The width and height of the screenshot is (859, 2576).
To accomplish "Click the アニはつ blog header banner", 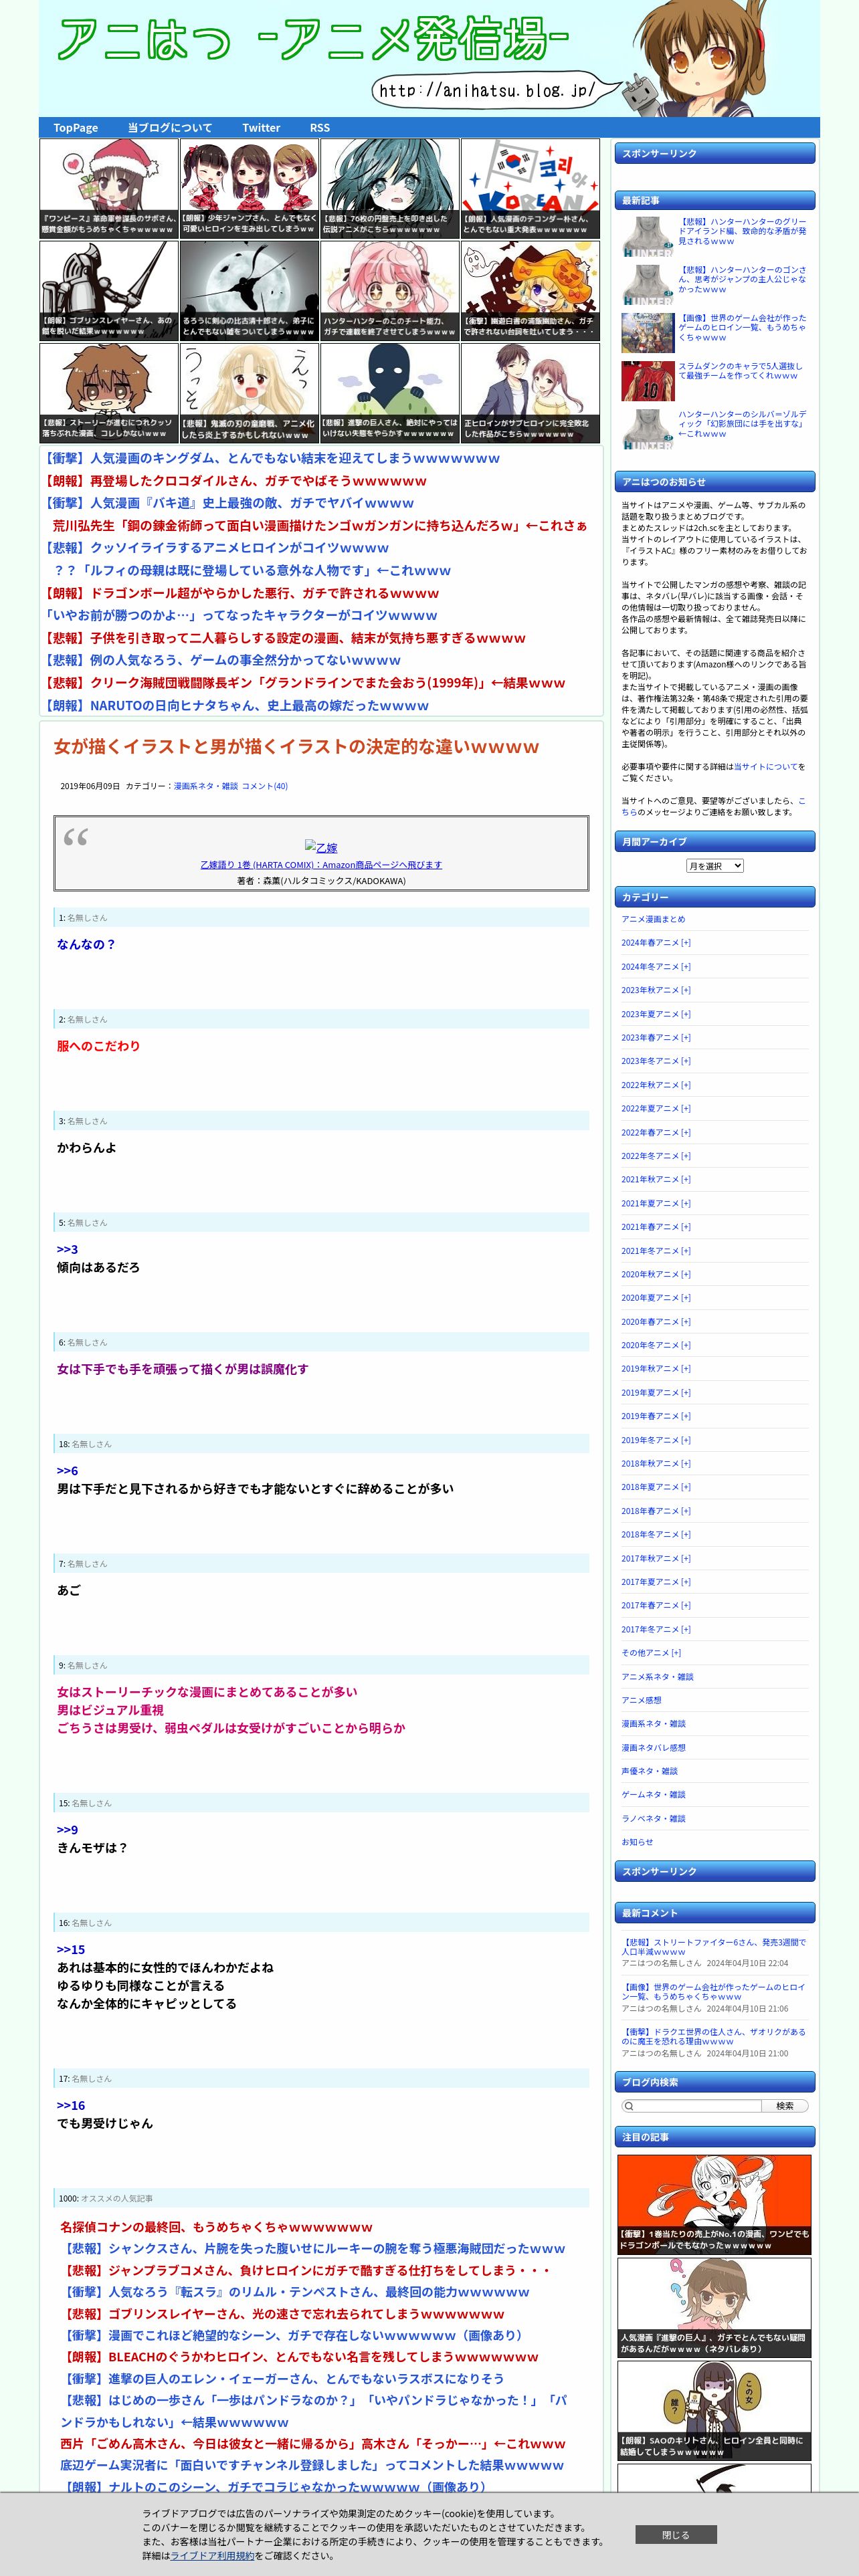I will (429, 58).
